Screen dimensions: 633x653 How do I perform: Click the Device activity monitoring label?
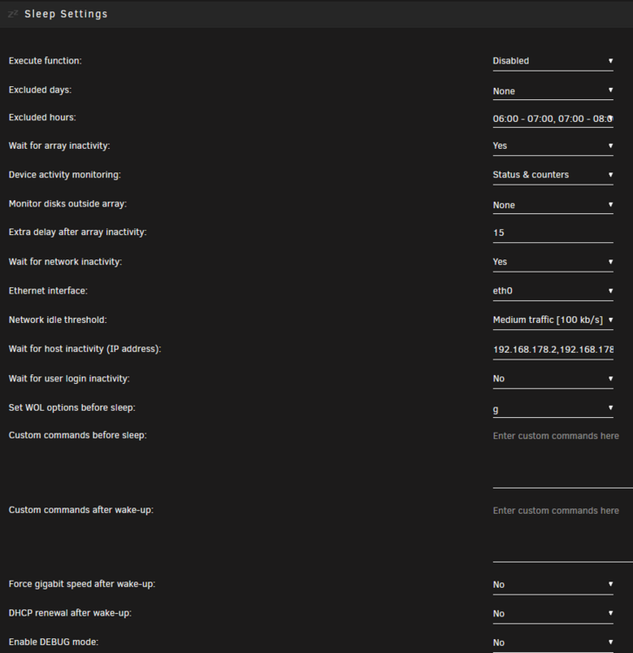click(64, 175)
